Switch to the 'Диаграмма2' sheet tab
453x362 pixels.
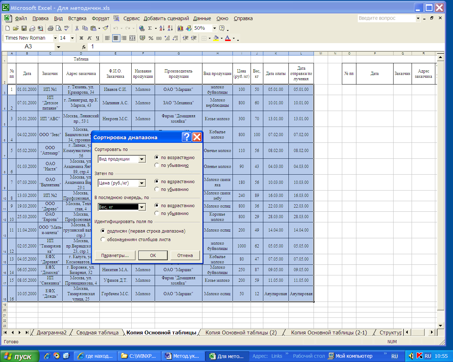(x=52, y=332)
